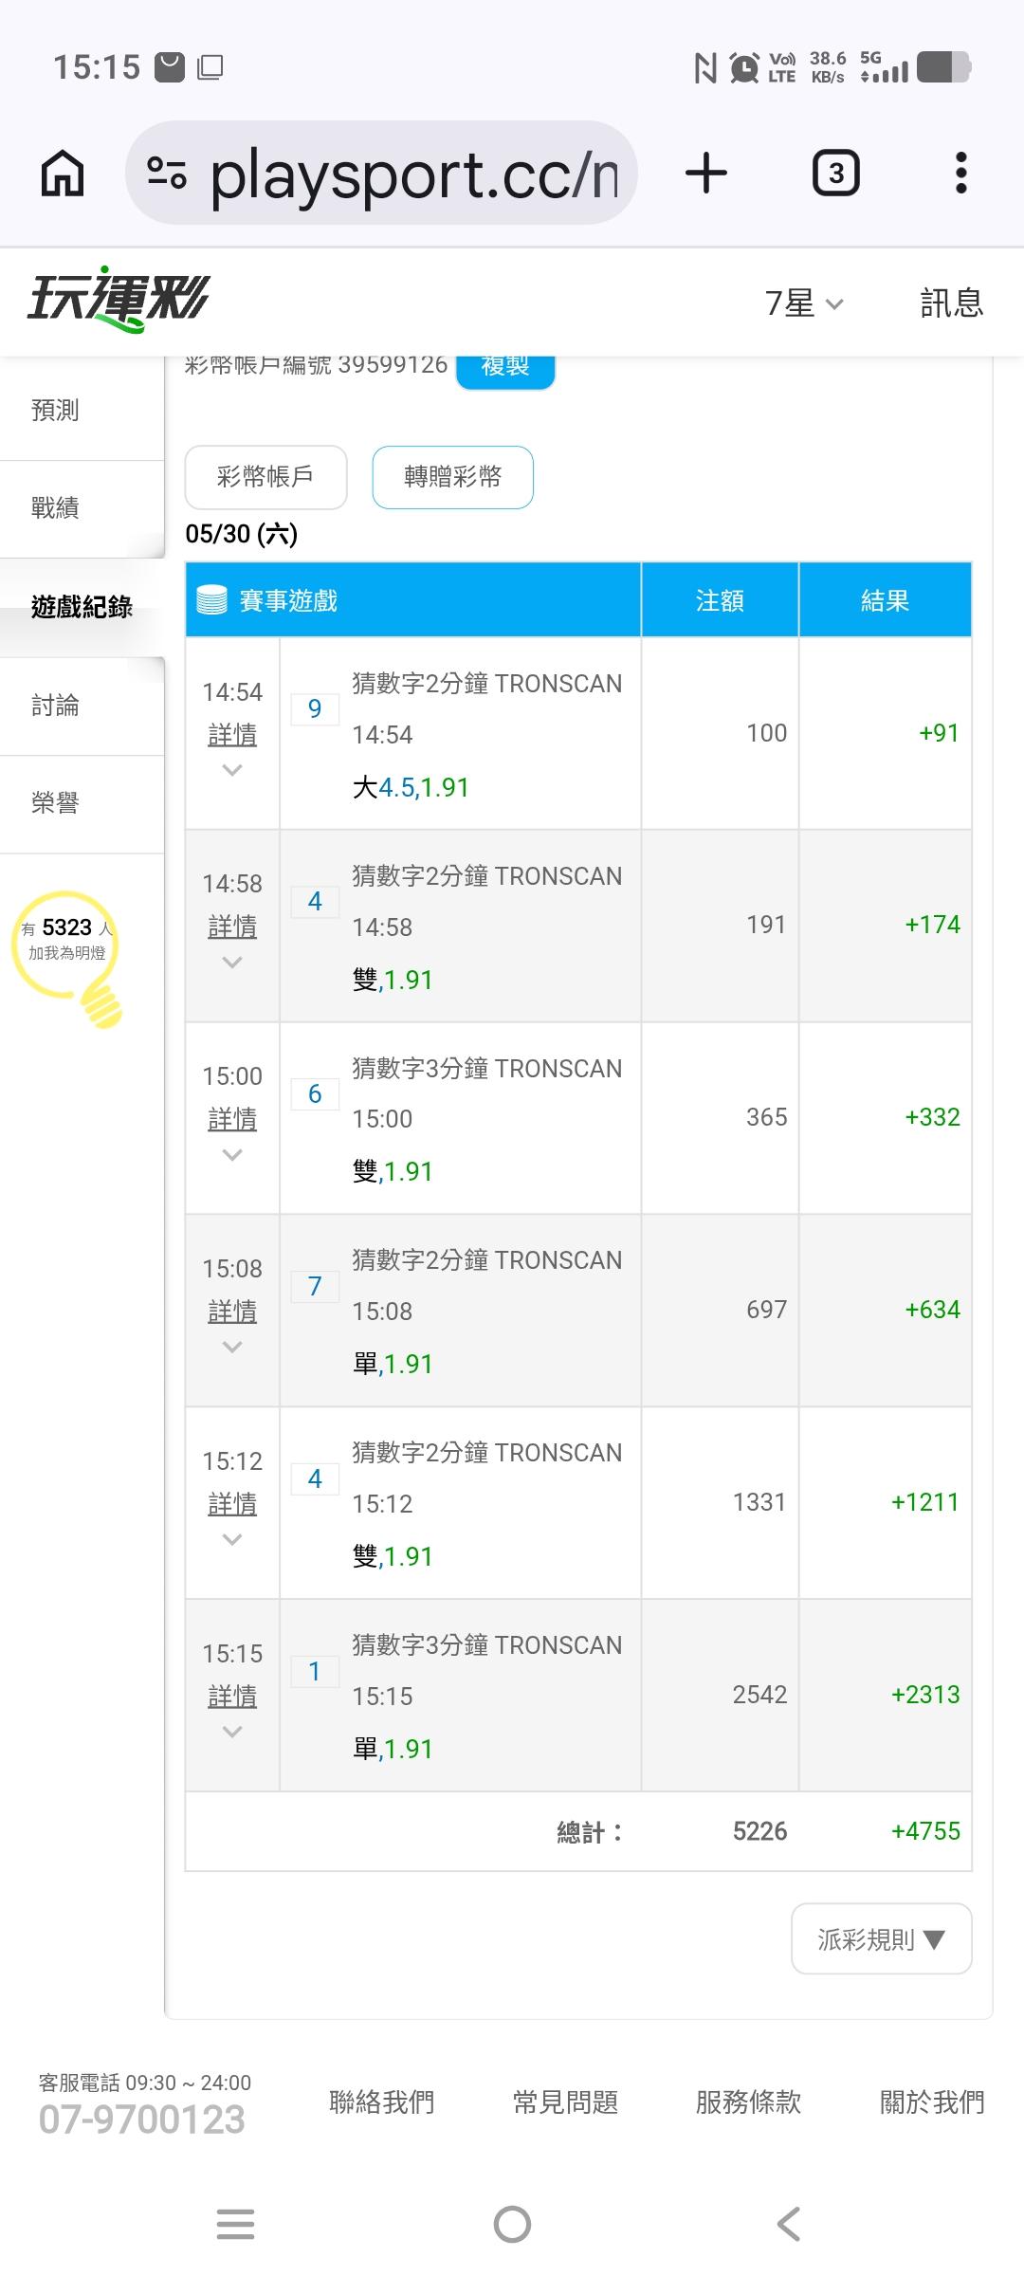This screenshot has height=2276, width=1024.
Task: Open the 詳情 link for the 15:08 bet
Action: 232,1312
